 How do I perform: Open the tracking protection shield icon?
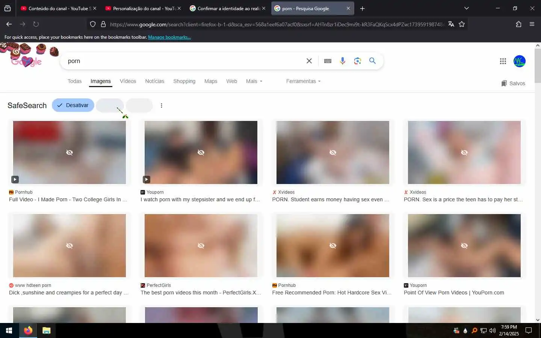(93, 24)
